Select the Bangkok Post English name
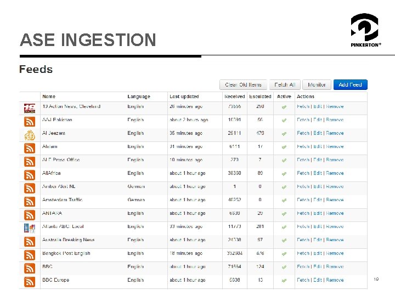395x296 pixels. [66, 253]
